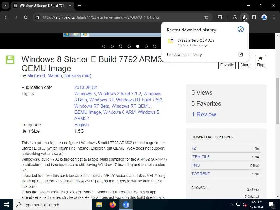Click the page vertical scrollbar thumb
The width and height of the screenshot is (280, 210).
tap(278, 101)
